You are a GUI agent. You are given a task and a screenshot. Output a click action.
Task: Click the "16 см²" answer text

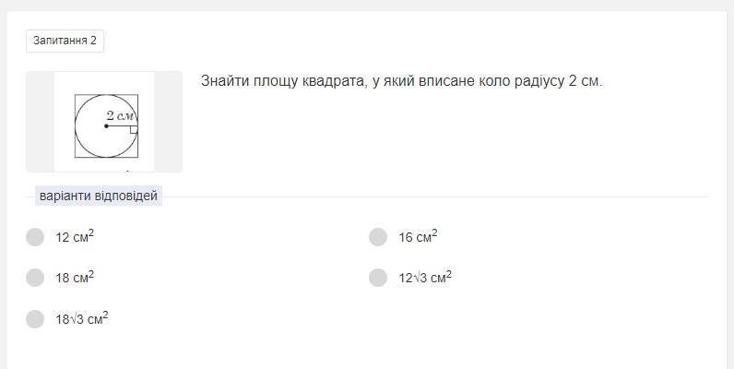pos(418,237)
